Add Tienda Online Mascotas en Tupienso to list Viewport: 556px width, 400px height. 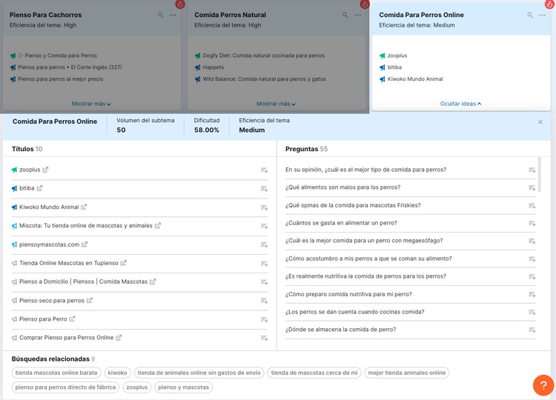pyautogui.click(x=264, y=264)
